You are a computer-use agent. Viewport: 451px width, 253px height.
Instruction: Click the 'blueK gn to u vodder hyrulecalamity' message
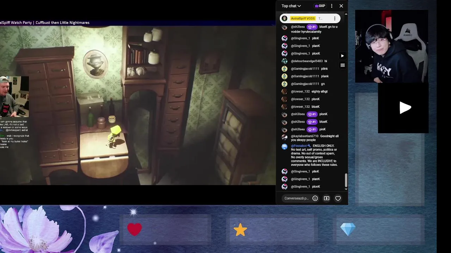(314, 29)
